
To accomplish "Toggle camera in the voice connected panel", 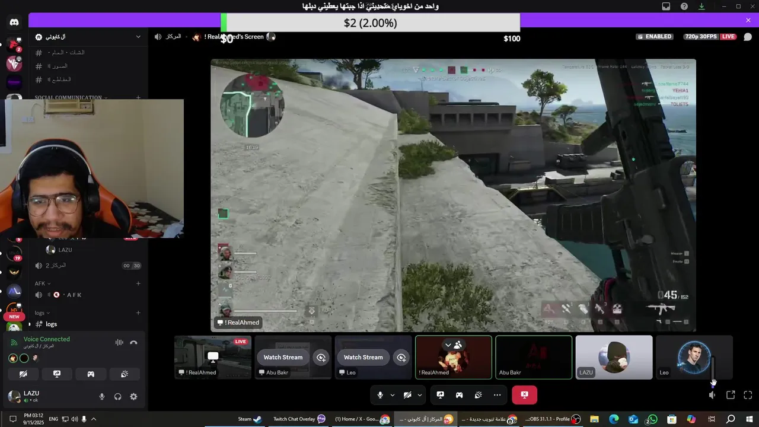I will (23, 374).
